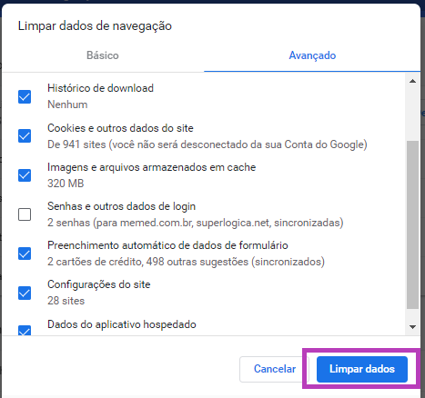
Task: Click the Limpar dados button
Action: coord(362,369)
